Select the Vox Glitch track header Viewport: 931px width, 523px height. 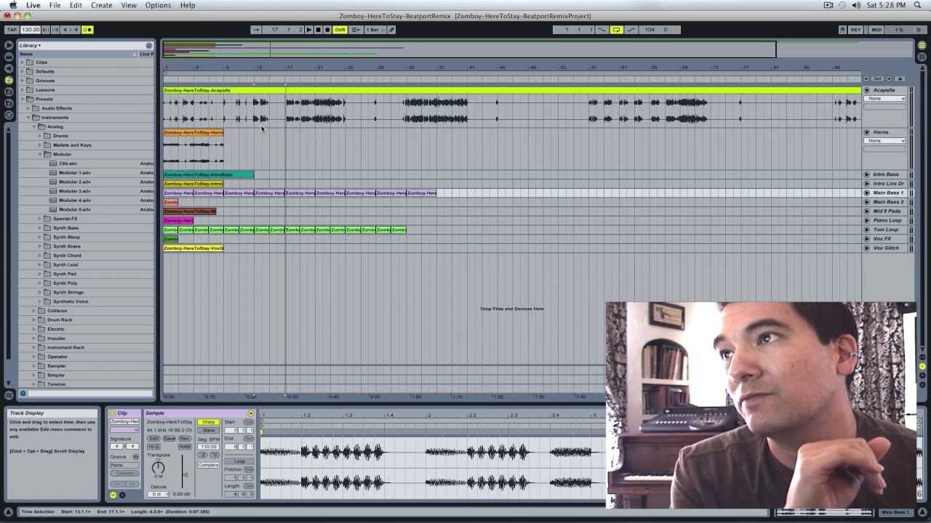[x=886, y=248]
